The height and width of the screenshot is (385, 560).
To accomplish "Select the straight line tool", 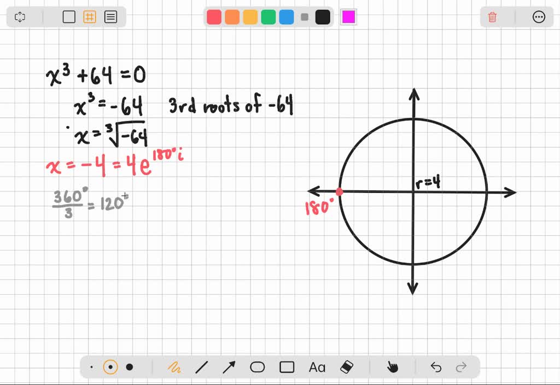I will 202,366.
